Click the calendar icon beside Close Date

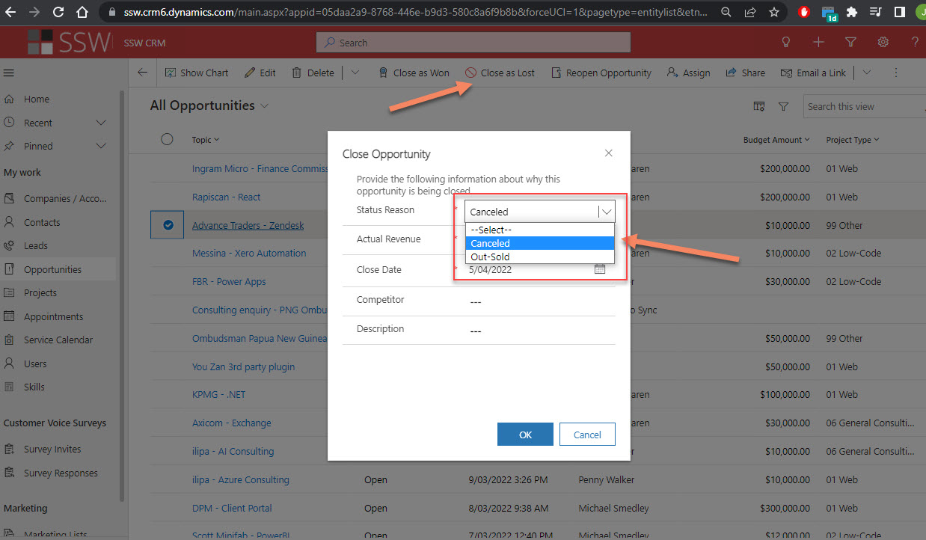coord(599,269)
